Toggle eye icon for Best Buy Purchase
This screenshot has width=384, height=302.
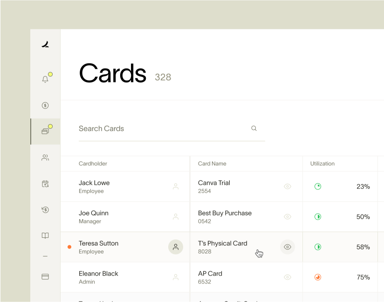tap(288, 217)
